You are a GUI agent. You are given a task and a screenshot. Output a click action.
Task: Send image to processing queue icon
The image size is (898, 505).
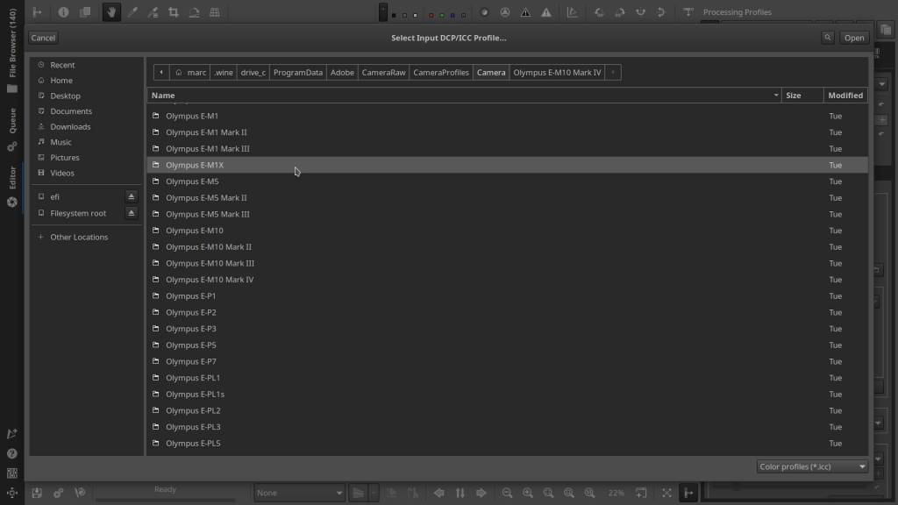[59, 493]
